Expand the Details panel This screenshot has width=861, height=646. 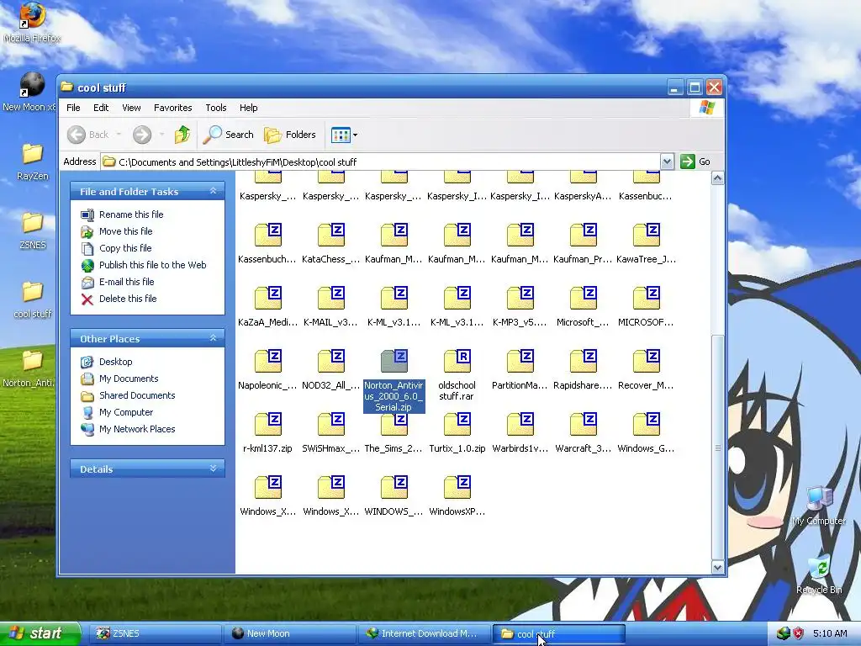pyautogui.click(x=213, y=469)
